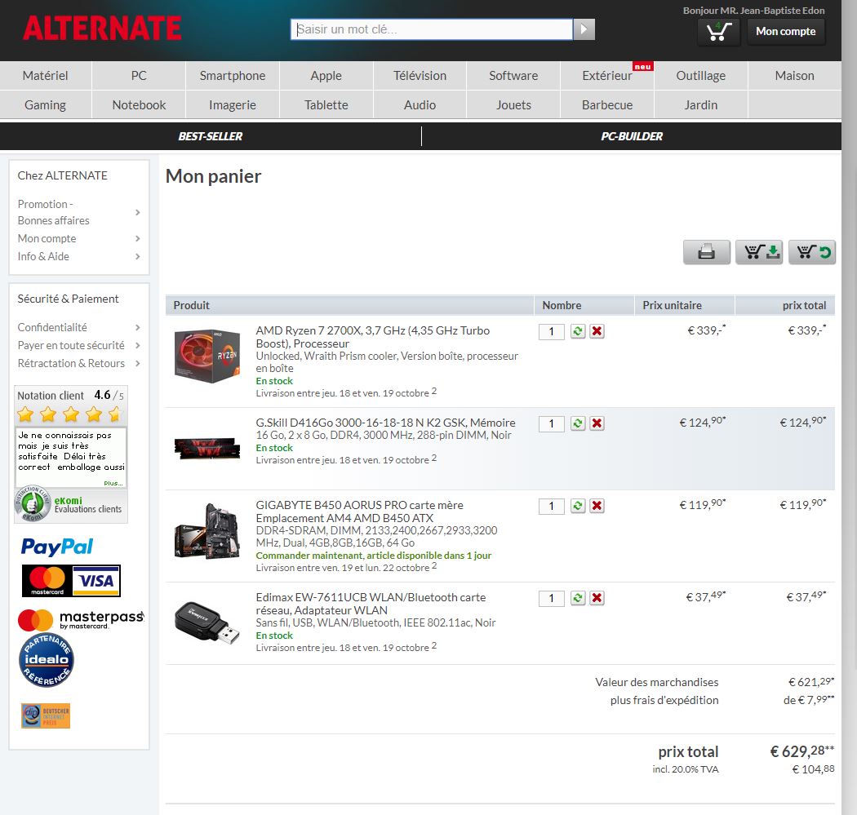This screenshot has width=857, height=815.
Task: Expand the Confidentialité arrow
Action: pos(138,328)
